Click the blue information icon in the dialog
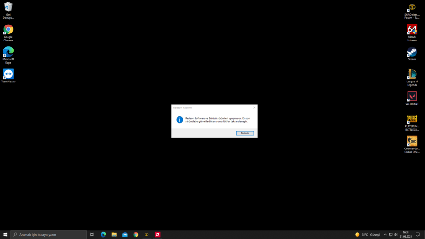The image size is (425, 239). (179, 120)
